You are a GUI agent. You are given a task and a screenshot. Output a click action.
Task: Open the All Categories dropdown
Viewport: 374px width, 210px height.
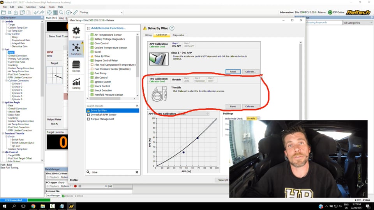tap(358, 23)
